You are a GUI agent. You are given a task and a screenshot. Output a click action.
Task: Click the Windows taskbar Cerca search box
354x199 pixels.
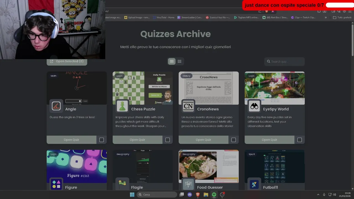157,195
